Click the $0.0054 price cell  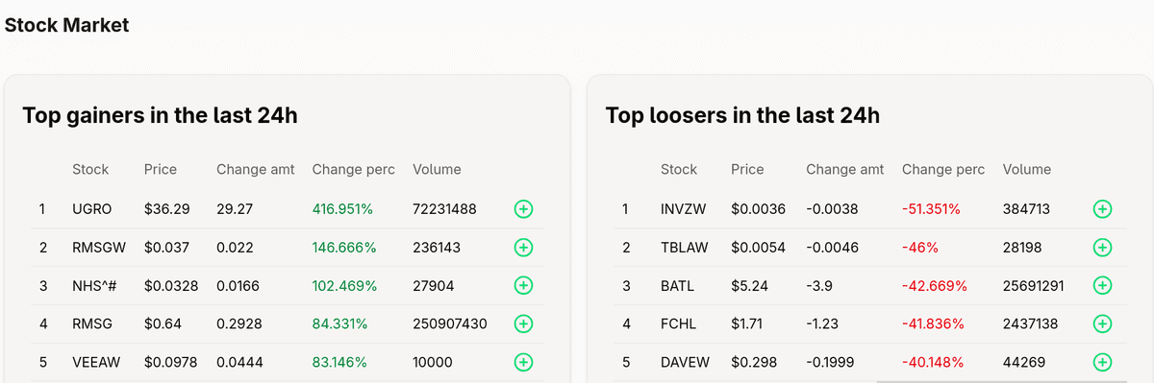point(759,247)
